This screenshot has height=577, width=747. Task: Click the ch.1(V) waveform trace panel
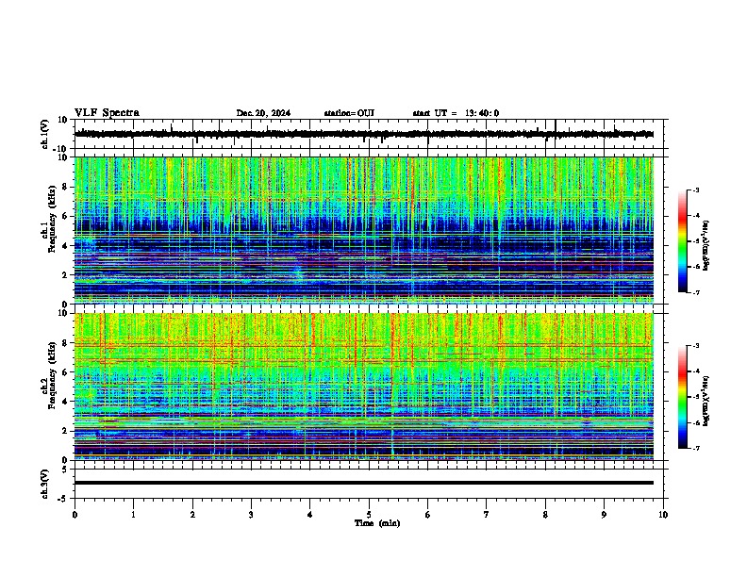369,134
